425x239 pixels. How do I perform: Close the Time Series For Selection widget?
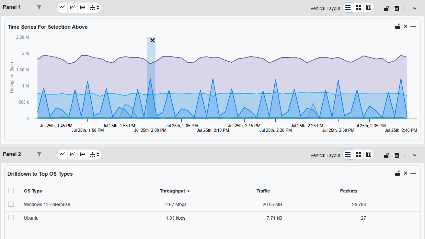[406, 26]
